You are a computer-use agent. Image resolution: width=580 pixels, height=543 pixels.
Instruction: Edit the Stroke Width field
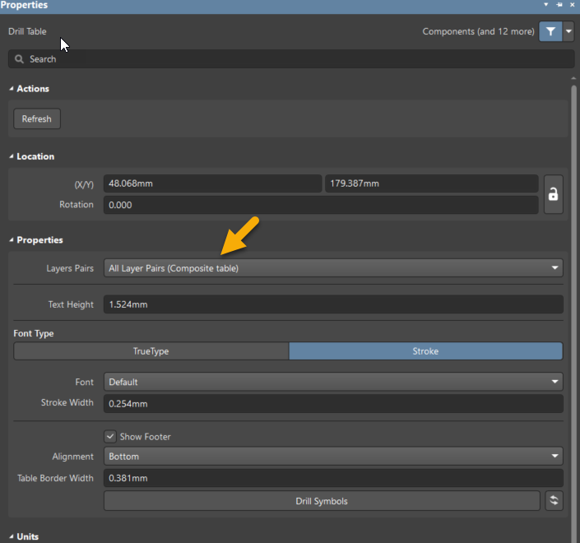coord(333,404)
